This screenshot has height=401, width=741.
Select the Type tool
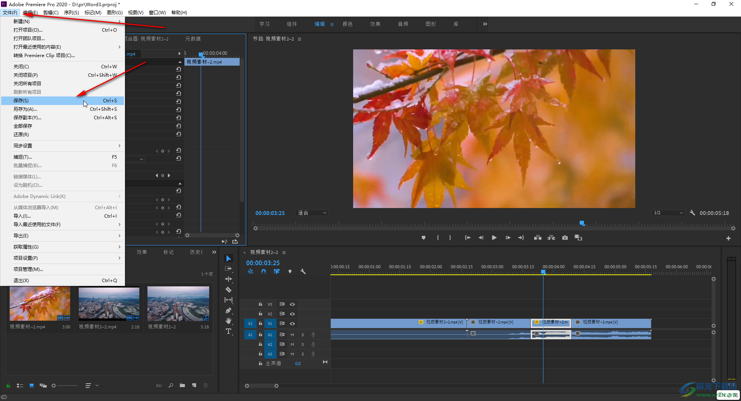(228, 331)
